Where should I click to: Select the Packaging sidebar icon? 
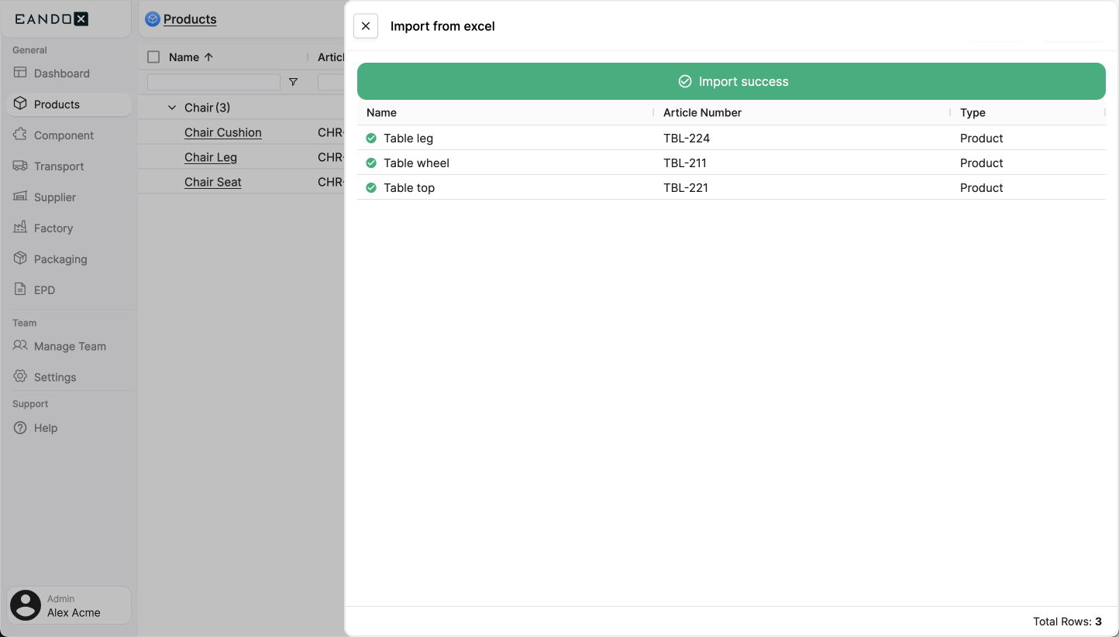(x=20, y=259)
